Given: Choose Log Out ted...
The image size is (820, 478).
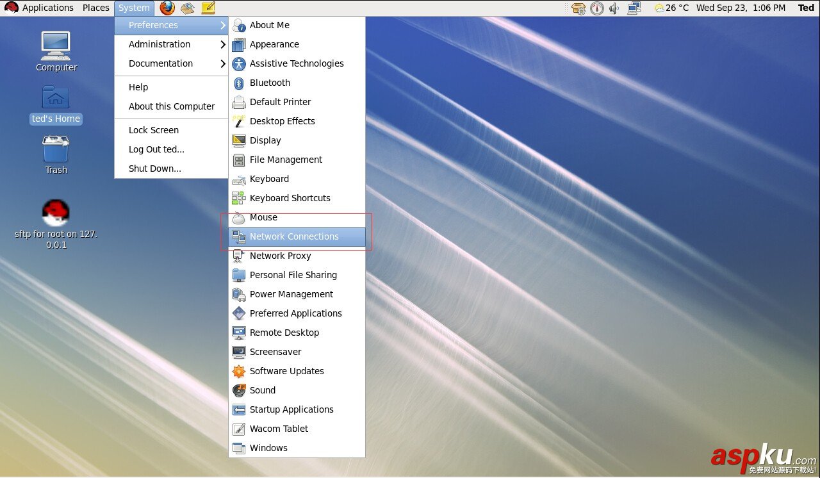Looking at the screenshot, I should pyautogui.click(x=171, y=149).
